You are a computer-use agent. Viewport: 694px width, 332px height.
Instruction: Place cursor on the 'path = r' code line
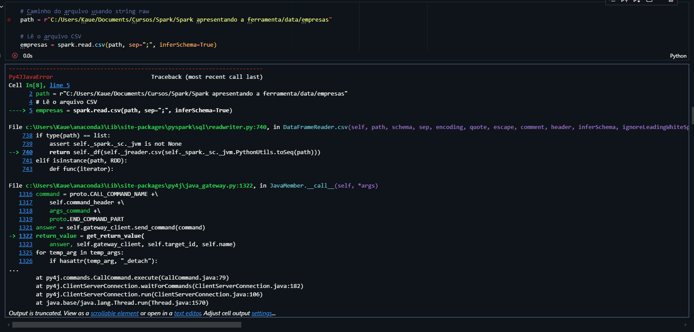[x=176, y=20]
